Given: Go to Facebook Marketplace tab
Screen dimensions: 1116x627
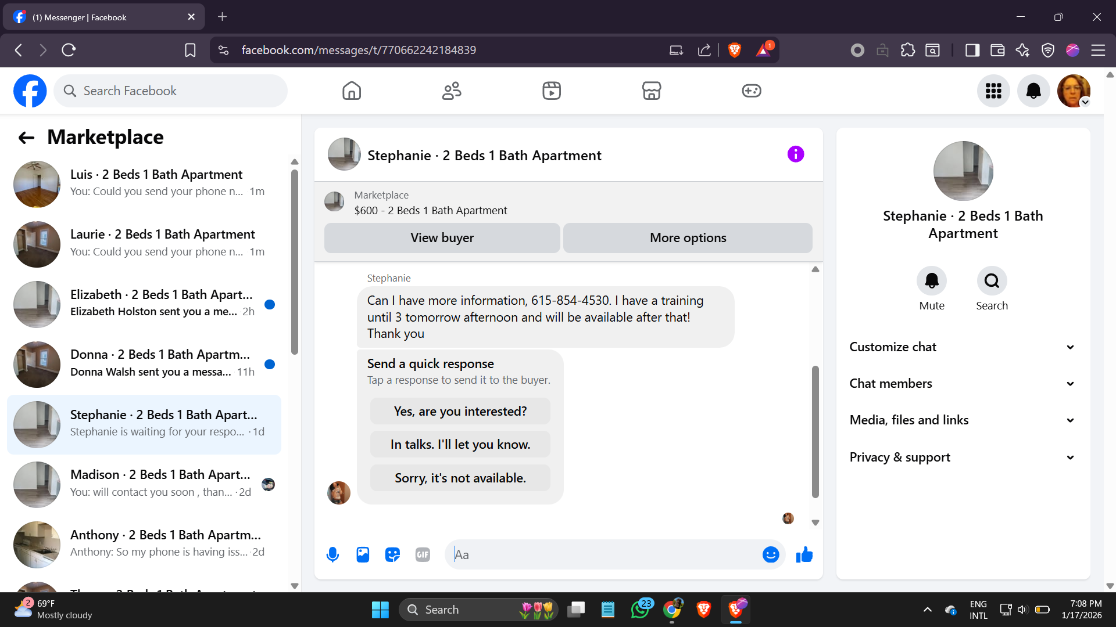Looking at the screenshot, I should (x=651, y=91).
